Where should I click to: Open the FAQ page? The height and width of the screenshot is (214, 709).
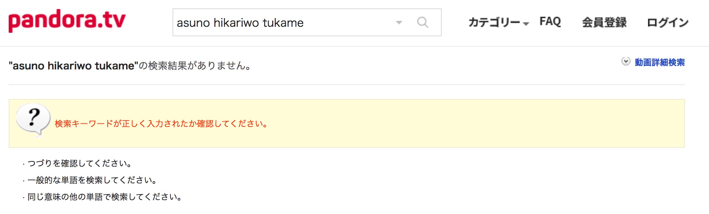click(550, 22)
